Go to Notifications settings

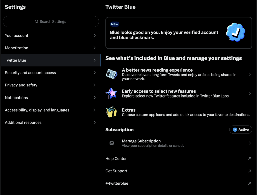tap(16, 97)
